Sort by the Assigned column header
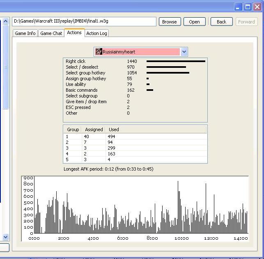 click(x=94, y=129)
